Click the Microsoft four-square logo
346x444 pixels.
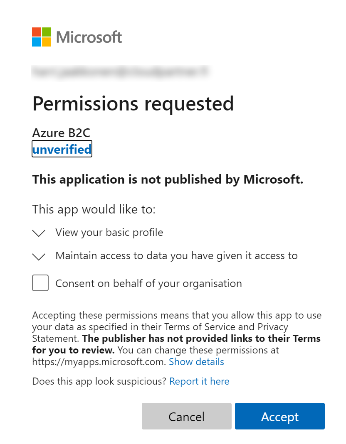tap(42, 37)
